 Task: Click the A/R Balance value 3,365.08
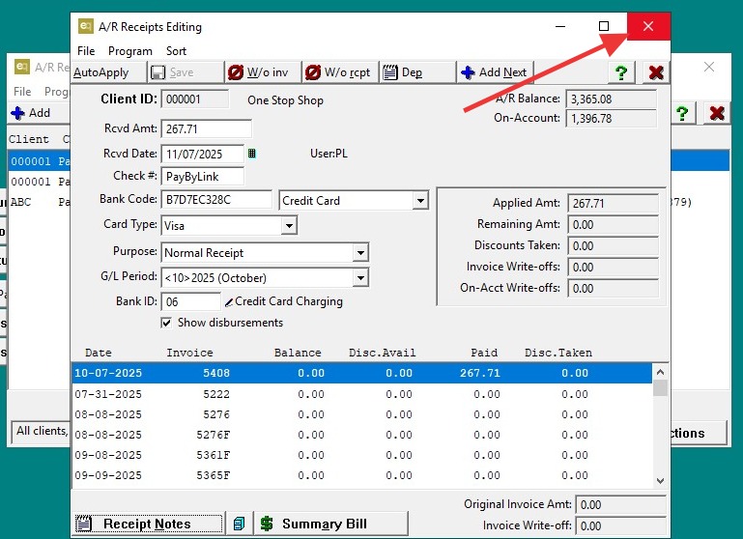click(x=612, y=99)
